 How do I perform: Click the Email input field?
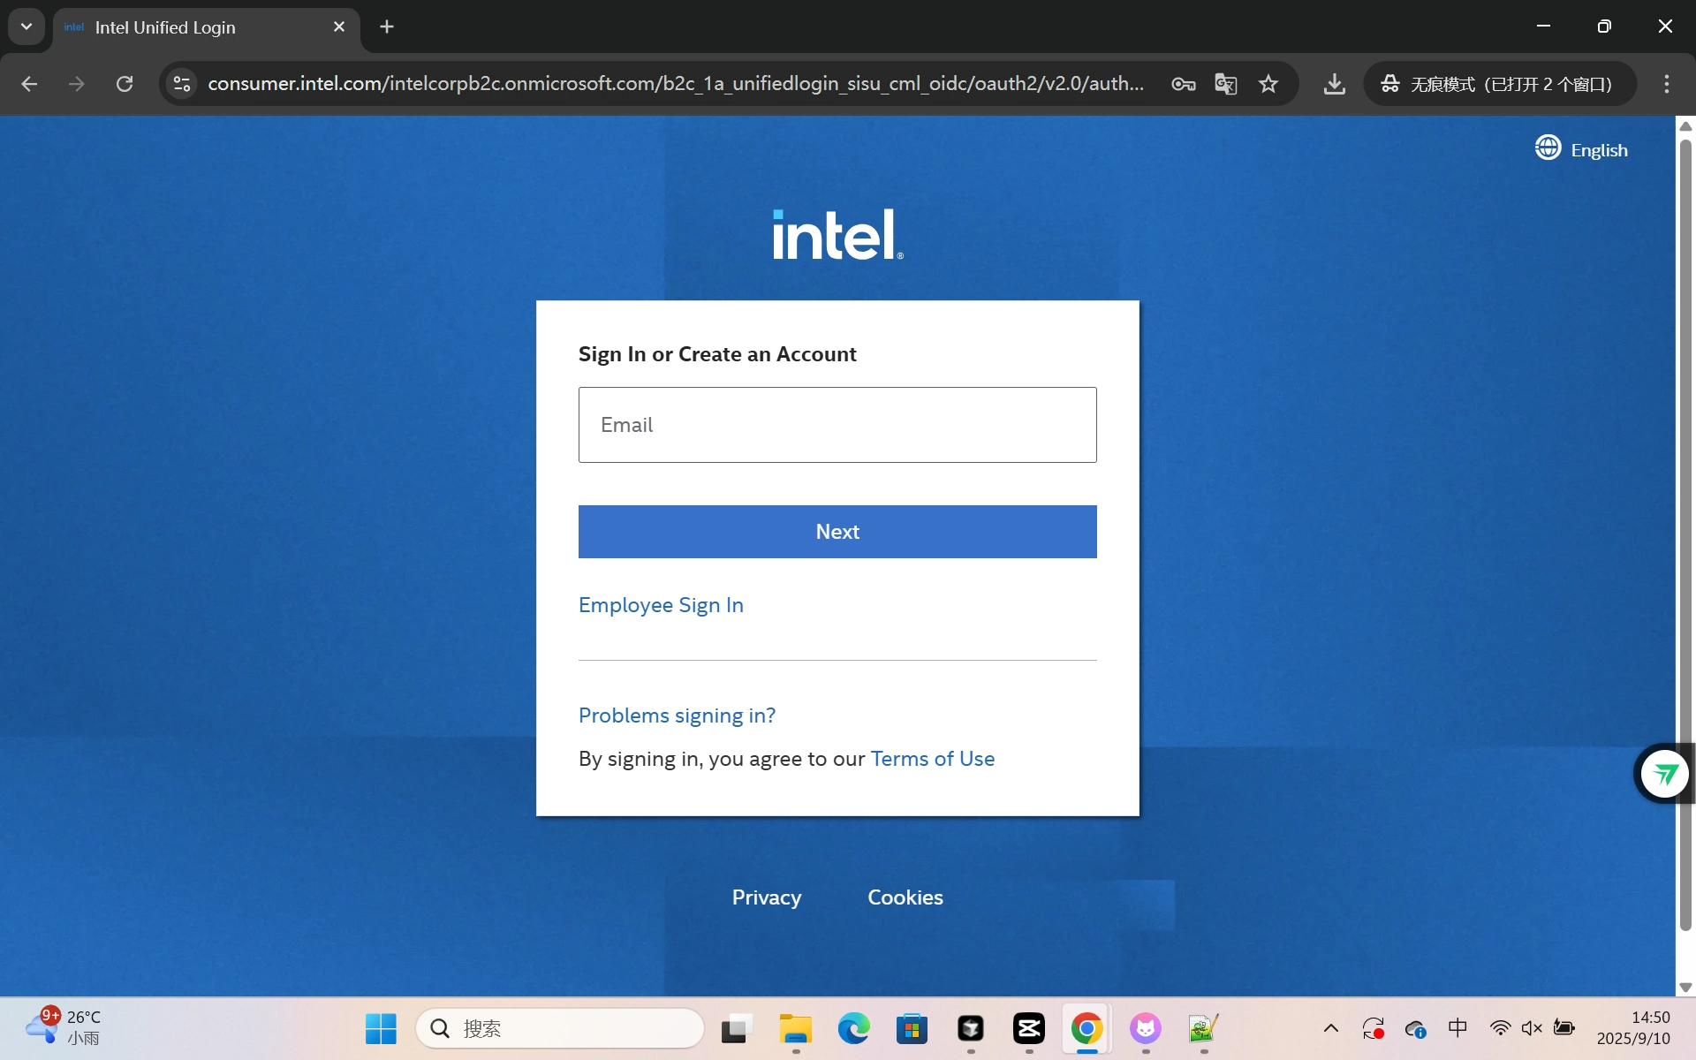coord(837,425)
